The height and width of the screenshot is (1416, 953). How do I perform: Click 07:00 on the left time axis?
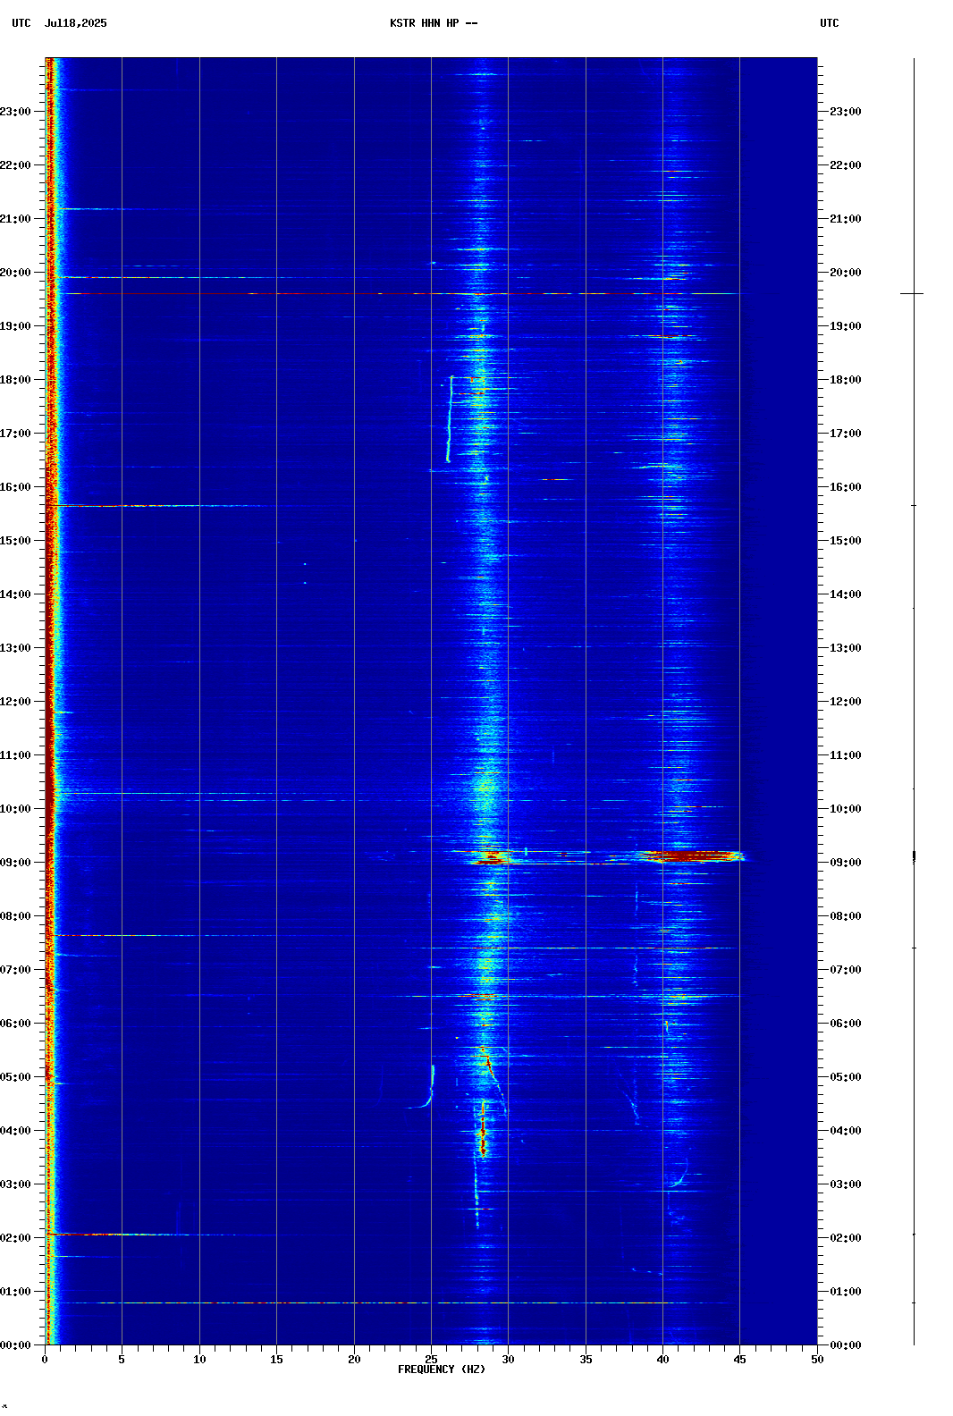pos(15,970)
